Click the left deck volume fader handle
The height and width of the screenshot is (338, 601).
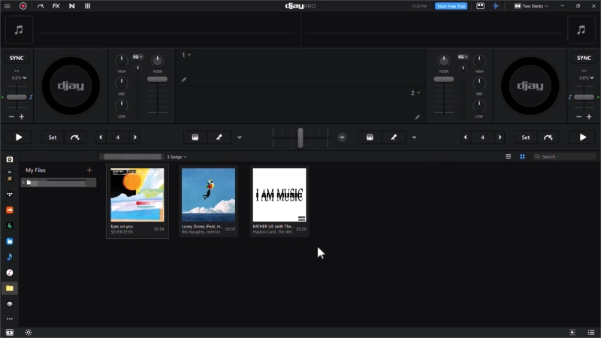click(x=157, y=80)
